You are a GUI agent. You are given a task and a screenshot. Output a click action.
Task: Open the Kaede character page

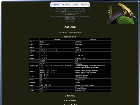pyautogui.click(x=58, y=8)
